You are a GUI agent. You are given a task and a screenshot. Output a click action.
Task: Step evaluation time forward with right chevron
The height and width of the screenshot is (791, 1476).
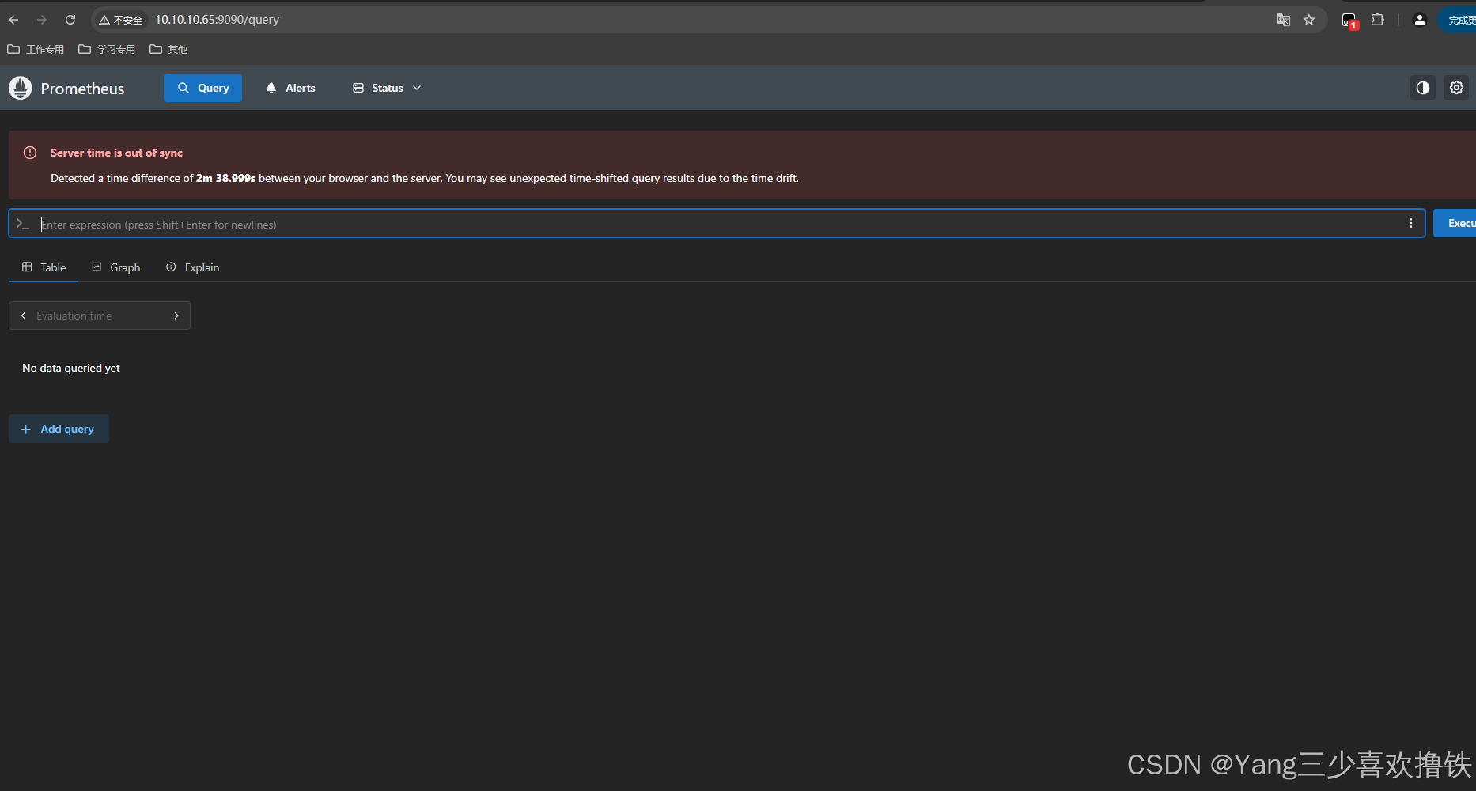coord(176,316)
